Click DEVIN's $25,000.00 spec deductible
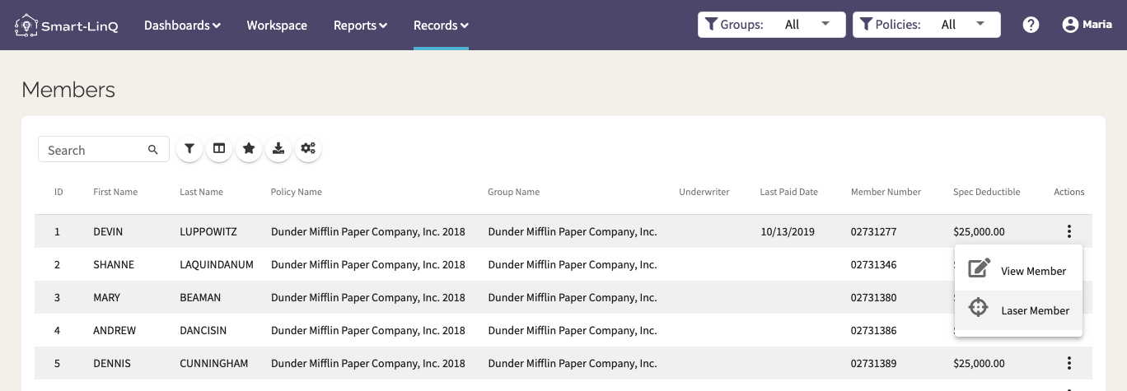 tap(979, 231)
